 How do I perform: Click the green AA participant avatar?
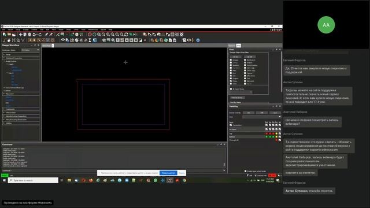point(326,25)
